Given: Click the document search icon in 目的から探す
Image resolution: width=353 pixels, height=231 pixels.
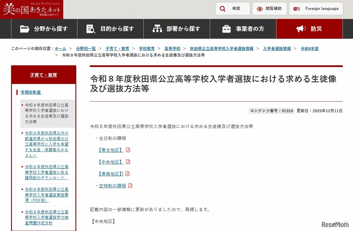Looking at the screenshot, I should [91, 29].
